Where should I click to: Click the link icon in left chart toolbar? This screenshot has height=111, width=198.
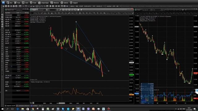coord(72,10)
